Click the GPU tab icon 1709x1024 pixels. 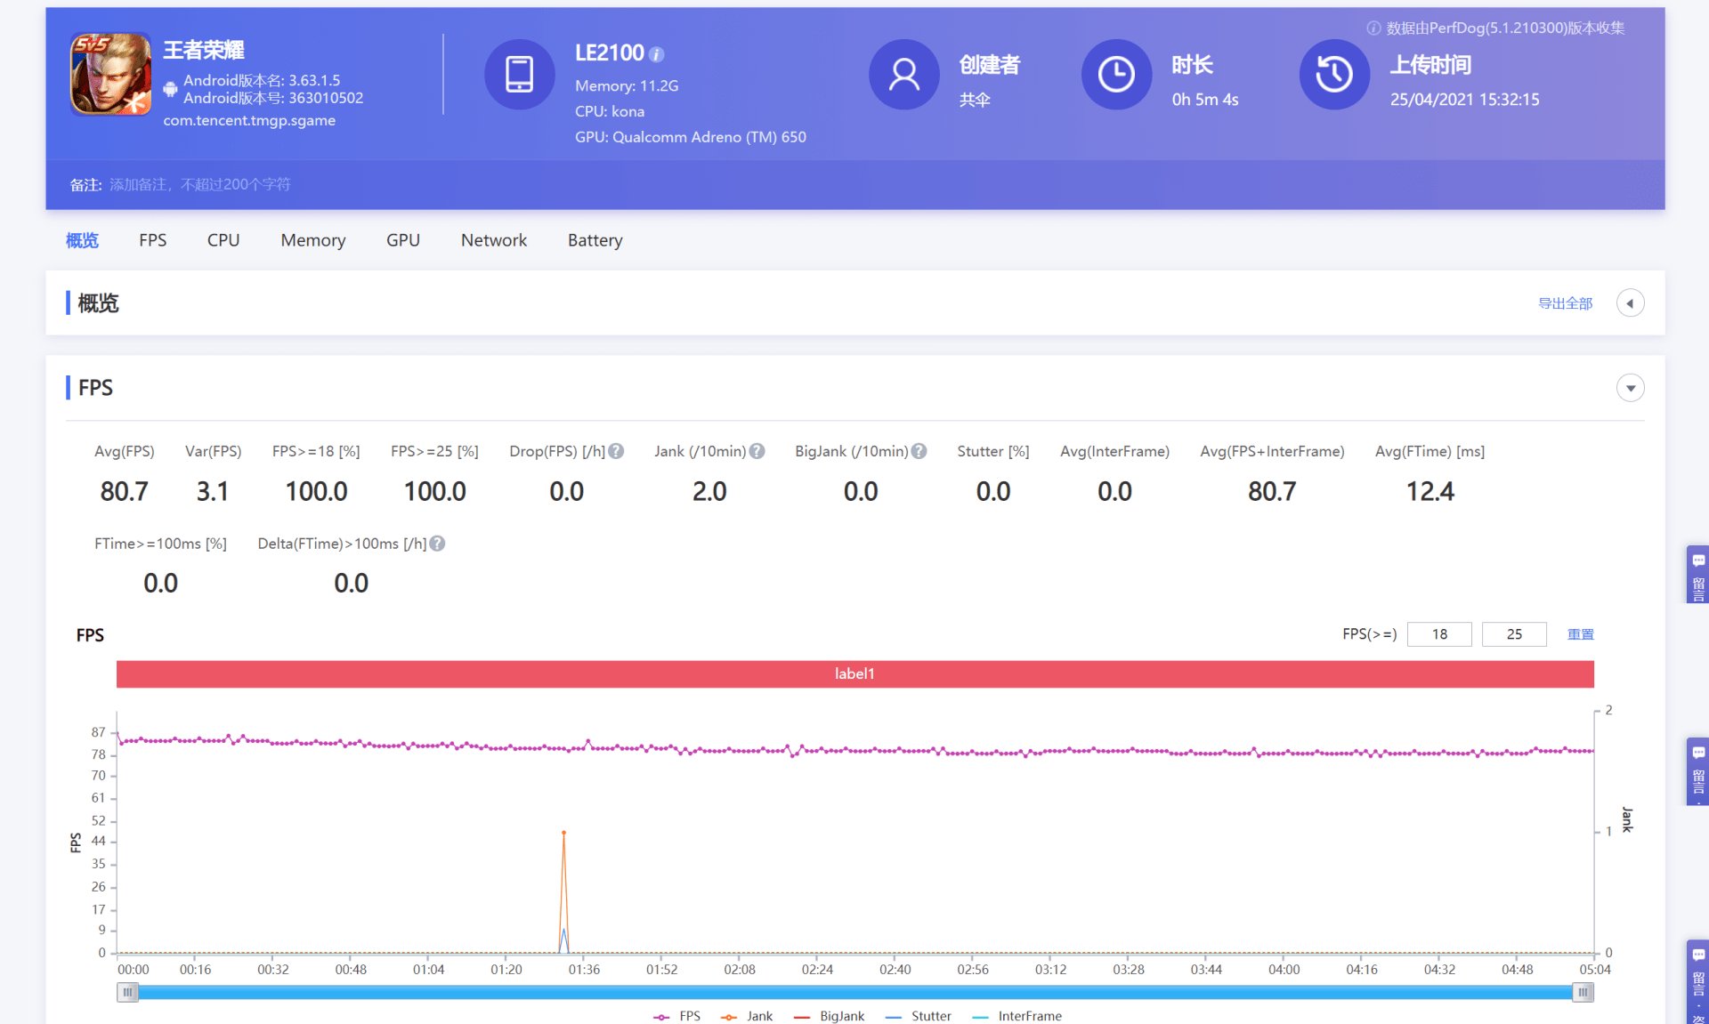point(402,240)
